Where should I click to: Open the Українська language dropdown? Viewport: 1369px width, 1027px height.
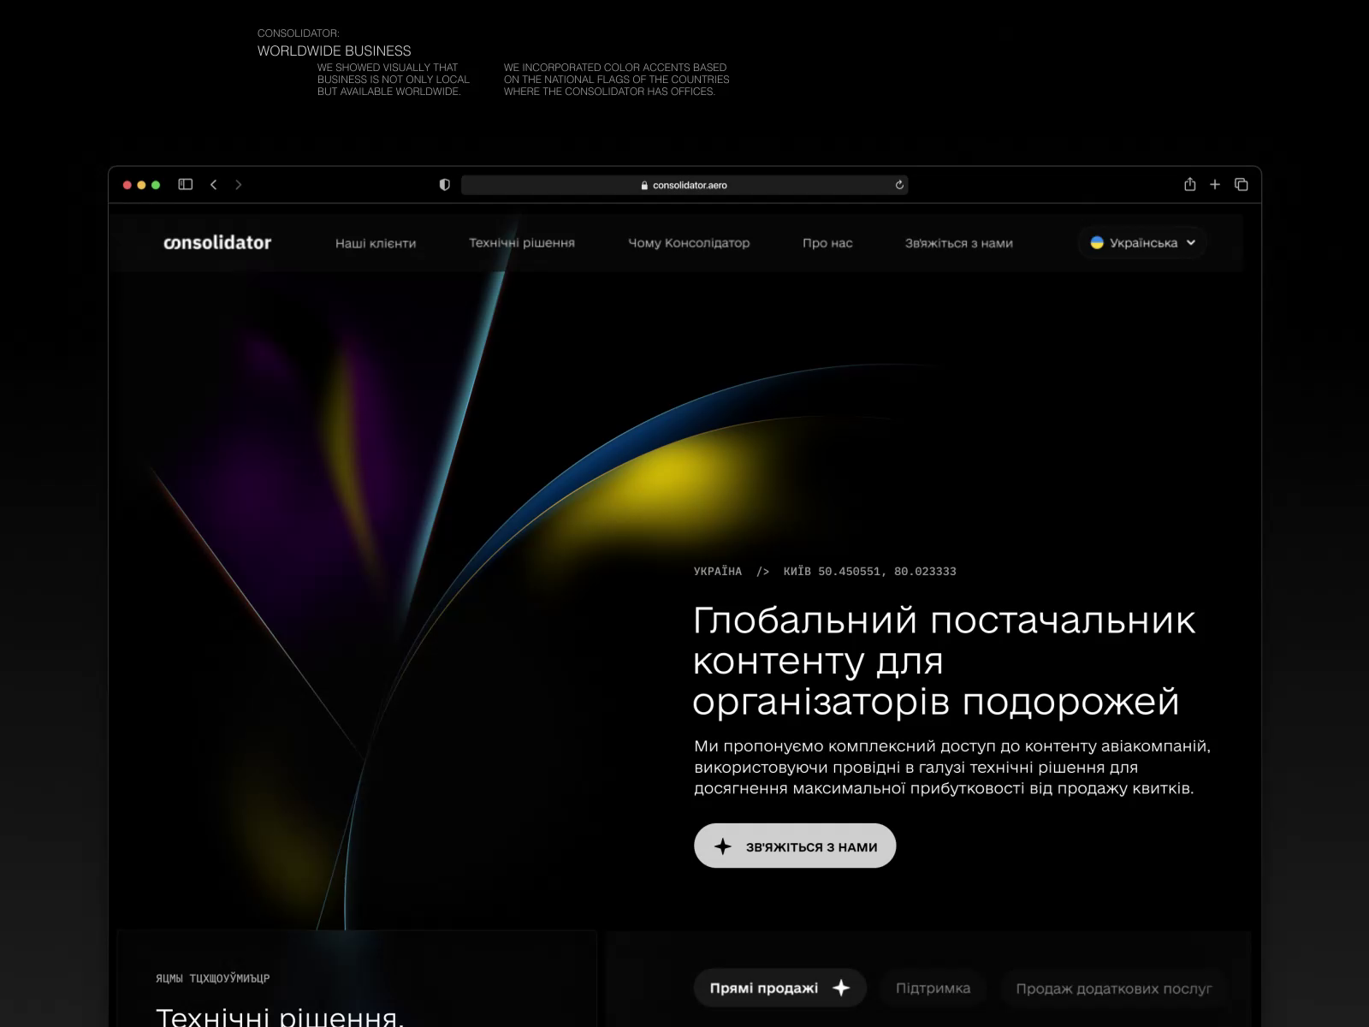point(1141,242)
